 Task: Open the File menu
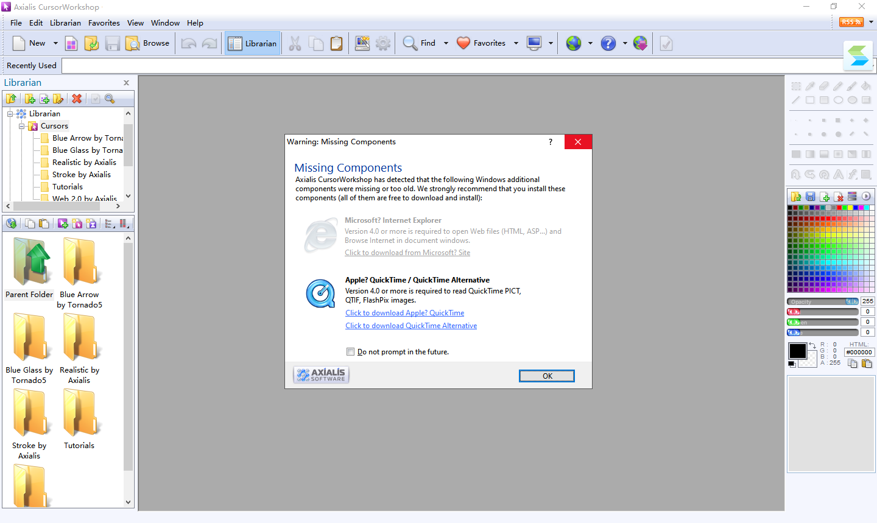pos(16,23)
